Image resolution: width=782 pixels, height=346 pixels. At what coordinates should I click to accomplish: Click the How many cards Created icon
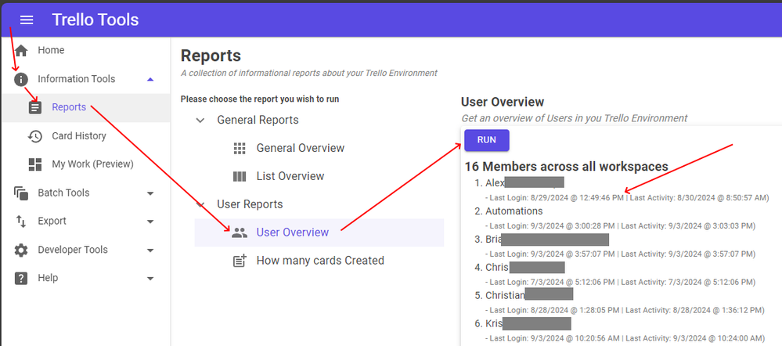240,261
